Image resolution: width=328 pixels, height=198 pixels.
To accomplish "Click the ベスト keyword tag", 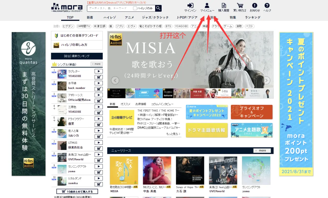I will click(x=250, y=26).
